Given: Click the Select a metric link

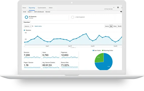Looking at the screenshot, I should (38, 26).
